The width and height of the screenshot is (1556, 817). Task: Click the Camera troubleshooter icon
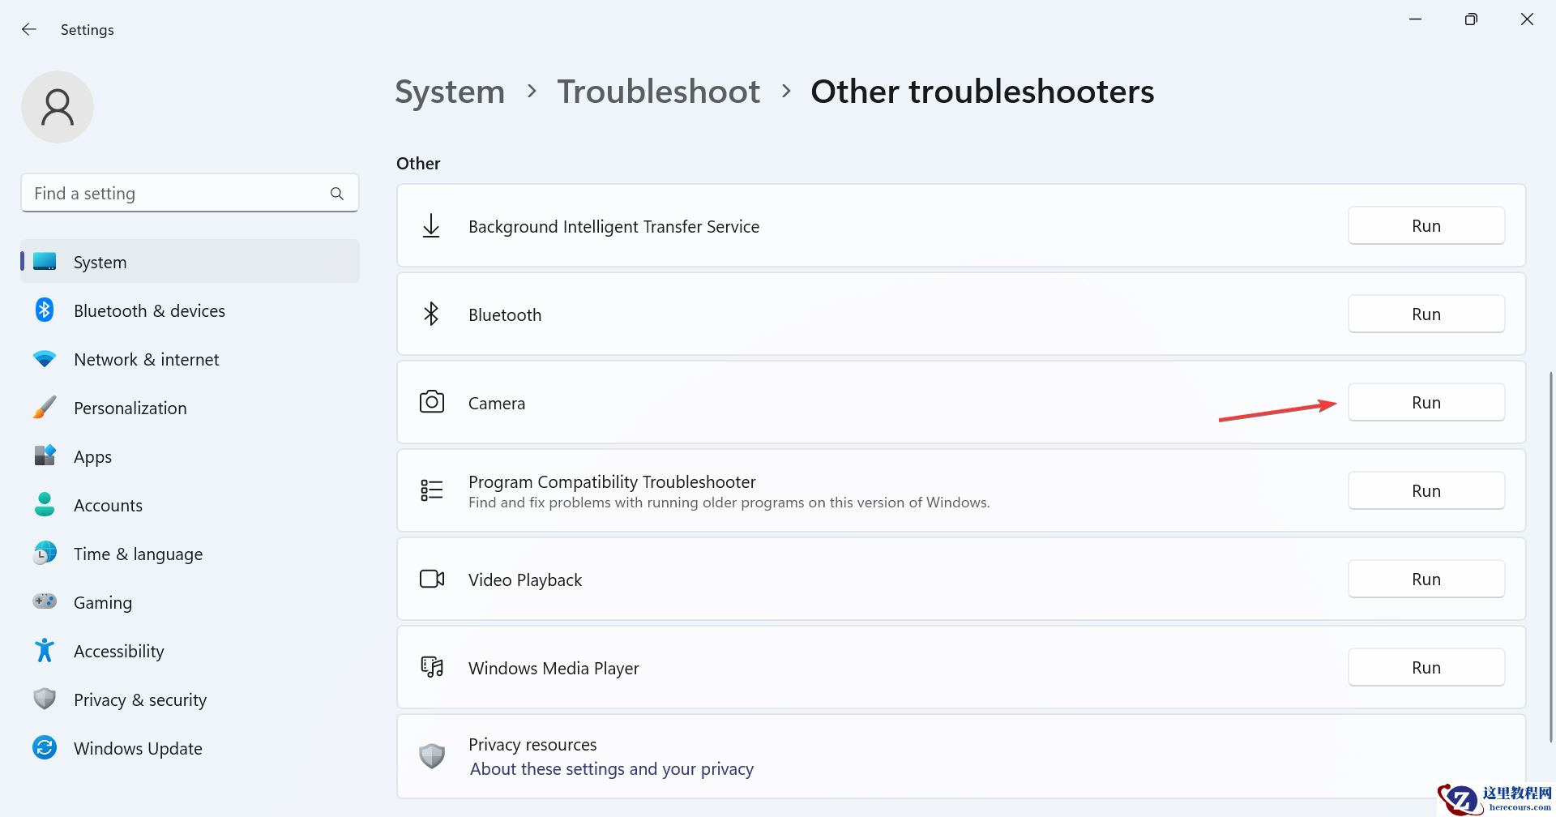click(x=431, y=402)
